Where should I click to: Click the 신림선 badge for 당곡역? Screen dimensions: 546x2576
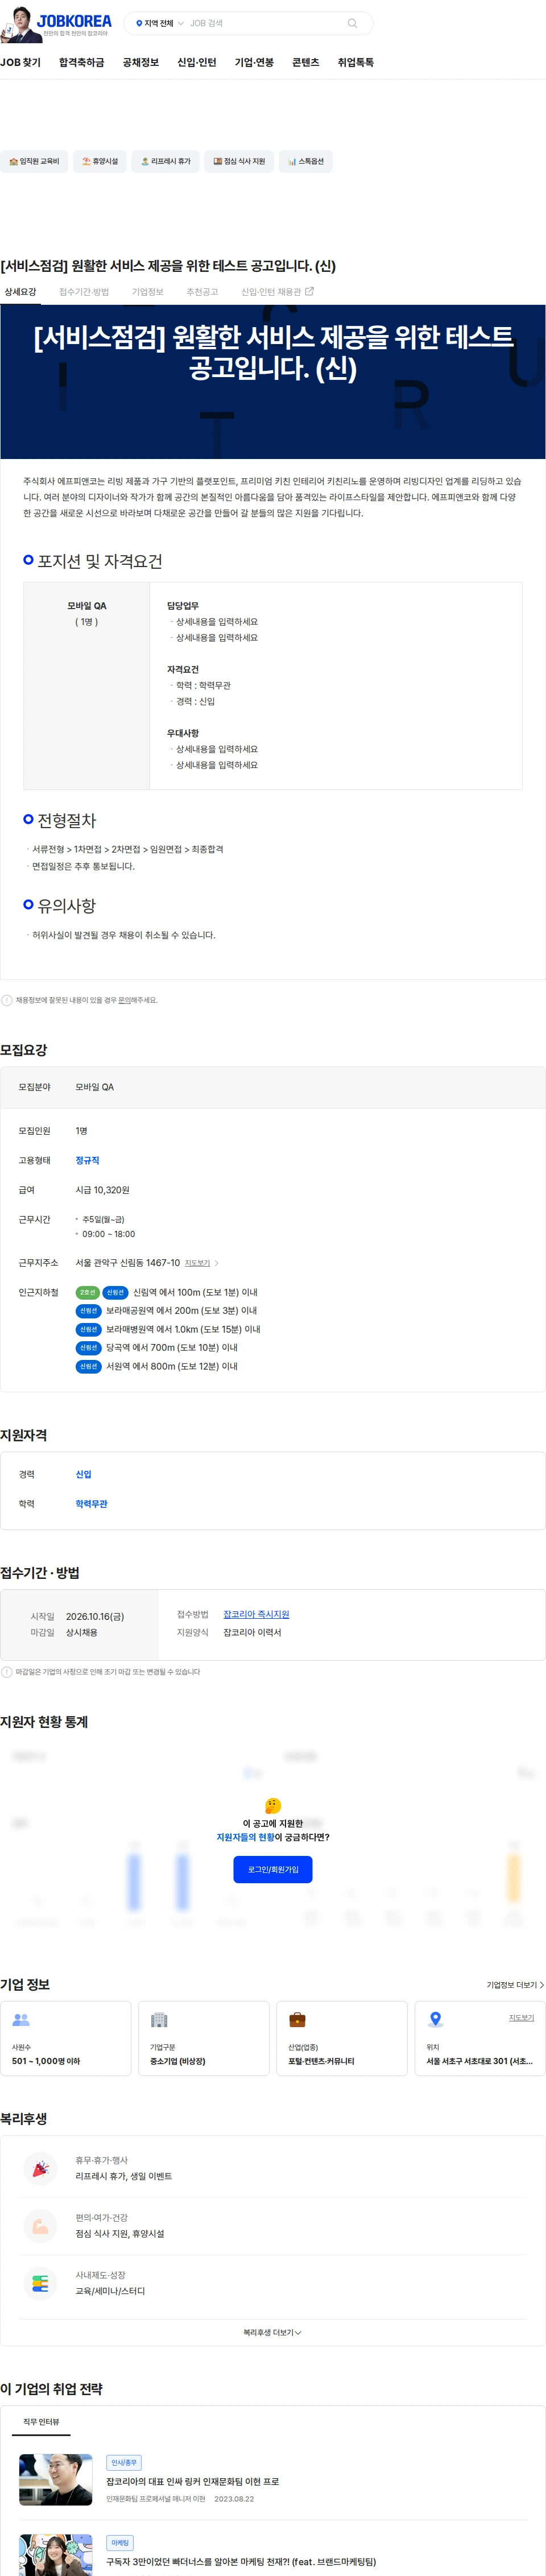(x=89, y=1348)
